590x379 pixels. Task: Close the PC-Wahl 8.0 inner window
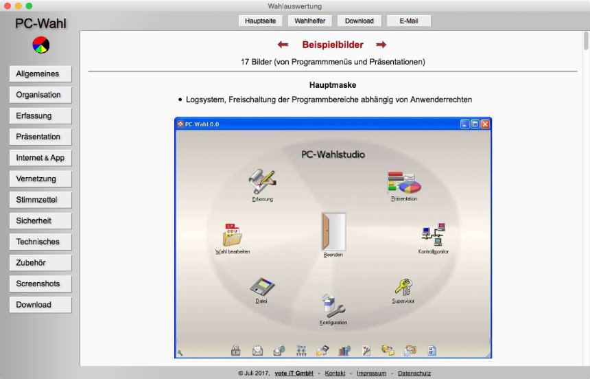tap(485, 124)
